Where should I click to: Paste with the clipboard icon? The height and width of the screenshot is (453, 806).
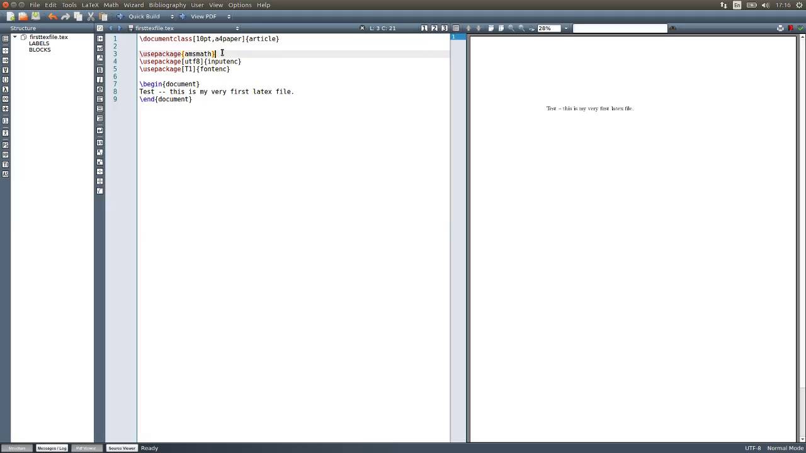pos(103,16)
